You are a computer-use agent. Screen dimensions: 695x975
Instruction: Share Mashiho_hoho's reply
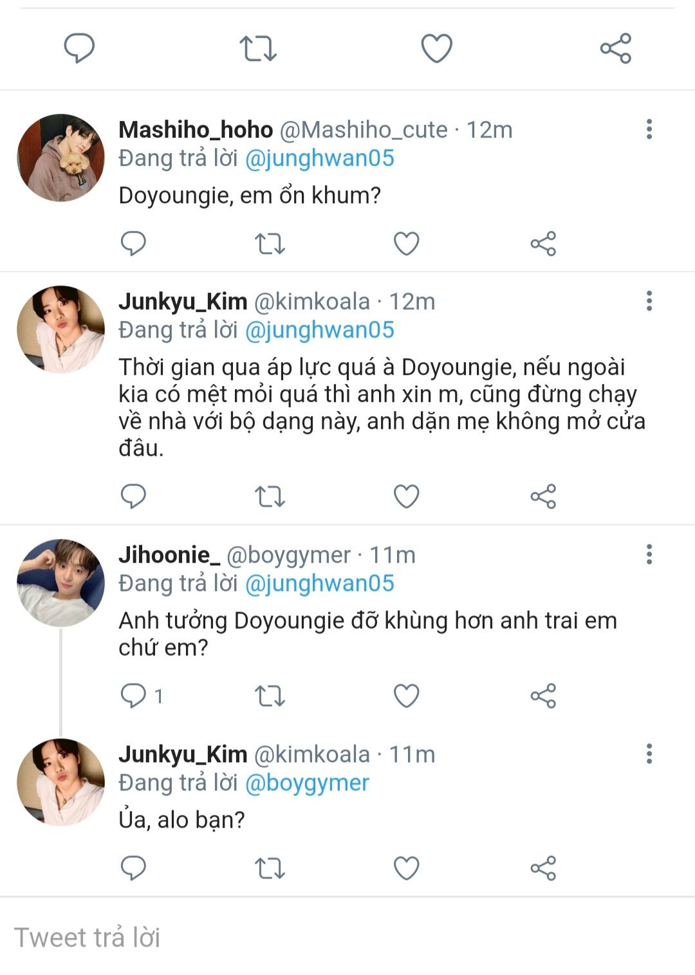click(x=543, y=244)
